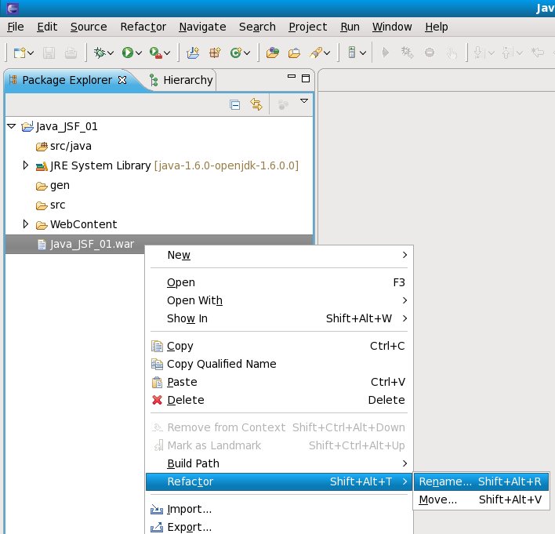Expand the WebContent folder node
Screen dimensions: 555x534
(x=26, y=224)
